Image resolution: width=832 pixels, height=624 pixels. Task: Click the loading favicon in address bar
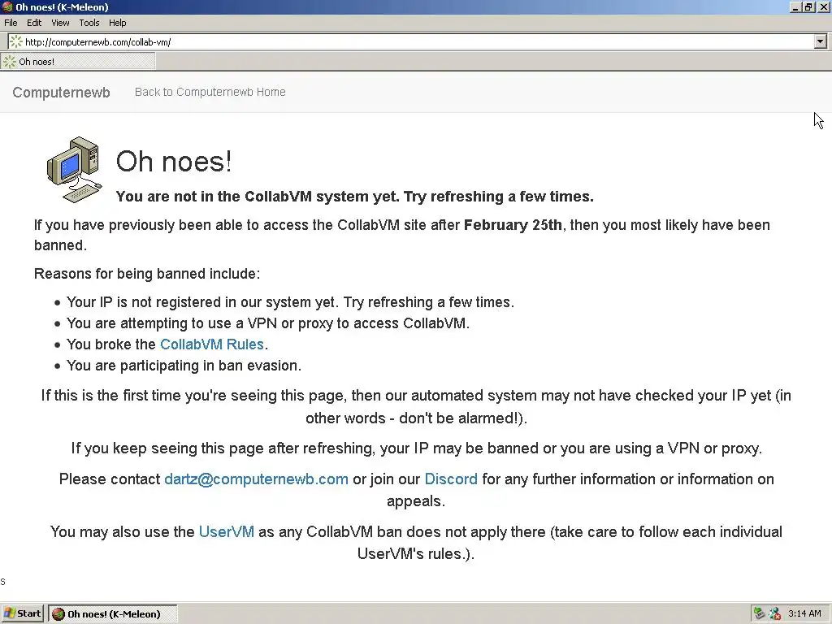(16, 42)
